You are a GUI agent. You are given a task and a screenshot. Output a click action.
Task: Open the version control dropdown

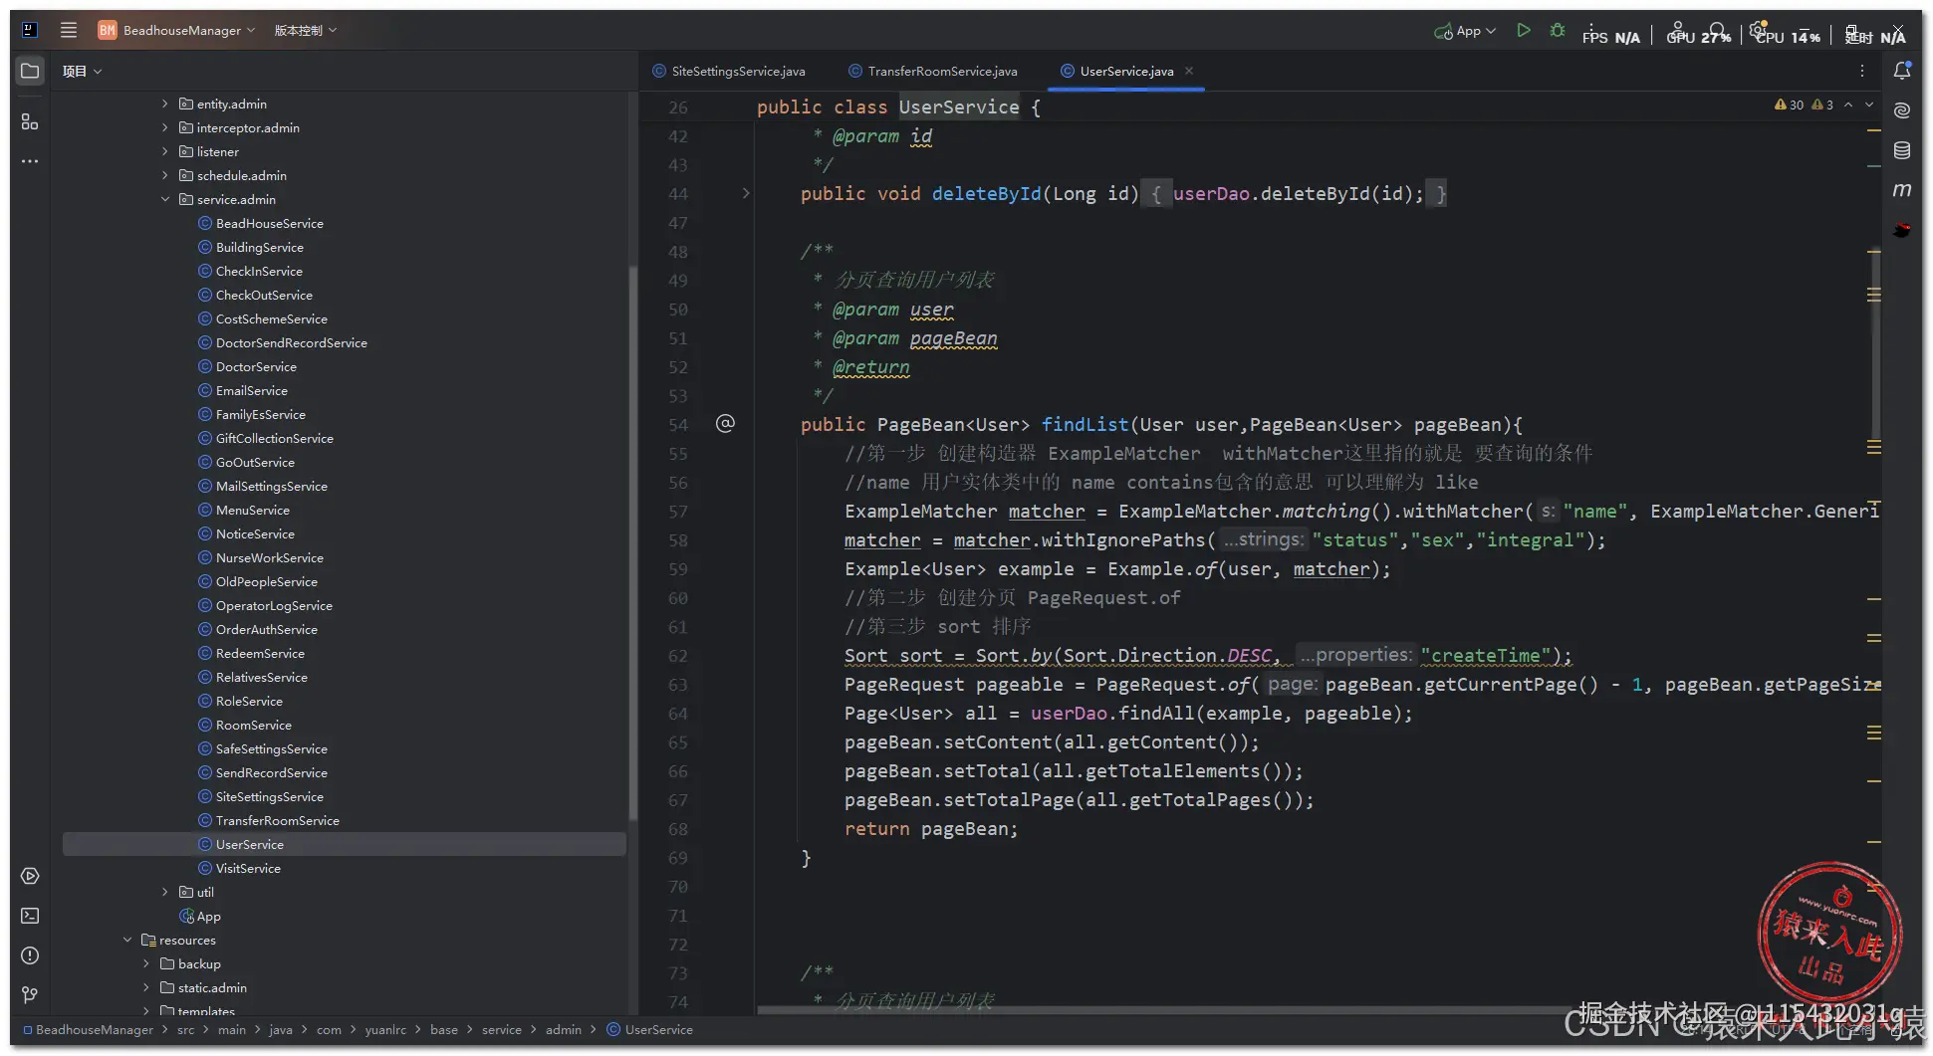point(306,30)
